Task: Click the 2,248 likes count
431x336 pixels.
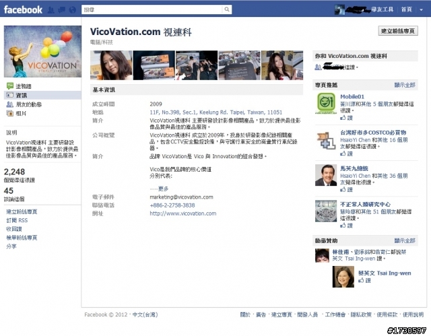Action: [14, 172]
